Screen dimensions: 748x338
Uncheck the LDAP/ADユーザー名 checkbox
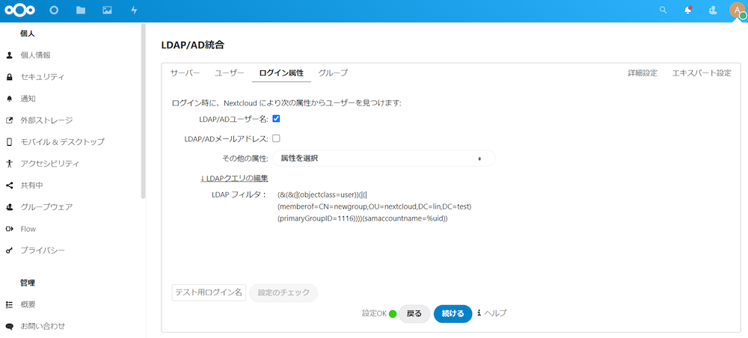[276, 118]
